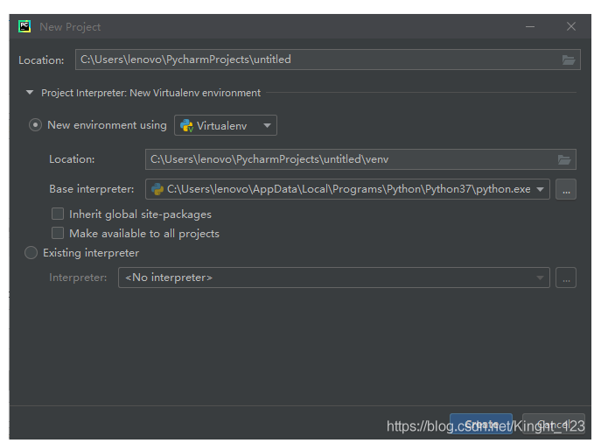Screen dimensions: 594x443
Task: Click project Location path text field
Action: click(x=328, y=60)
